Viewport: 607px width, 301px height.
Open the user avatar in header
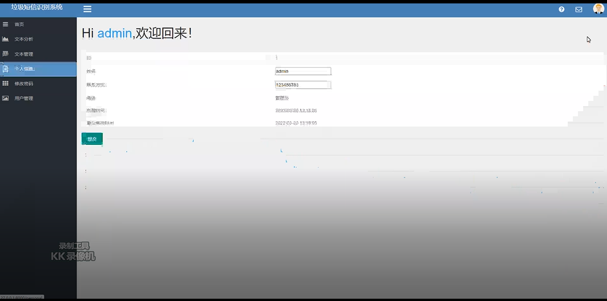pyautogui.click(x=598, y=9)
